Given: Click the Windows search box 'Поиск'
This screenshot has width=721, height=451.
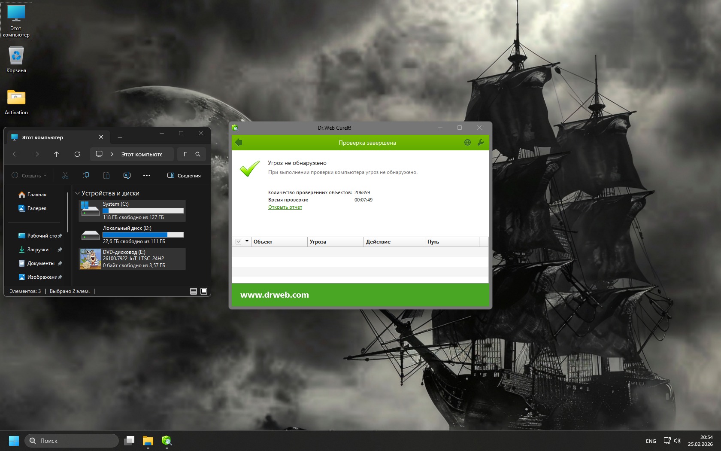Looking at the screenshot, I should click(72, 441).
